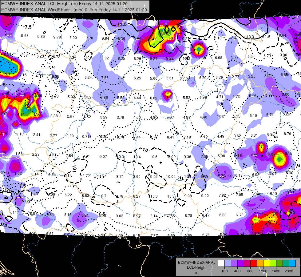Click the grid value 3.62
This screenshot has width=301, height=277.
237,136
